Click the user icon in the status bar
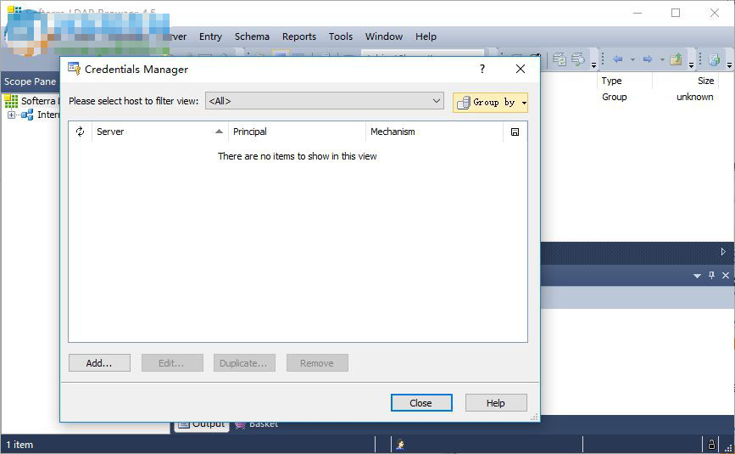The image size is (735, 454). (399, 444)
